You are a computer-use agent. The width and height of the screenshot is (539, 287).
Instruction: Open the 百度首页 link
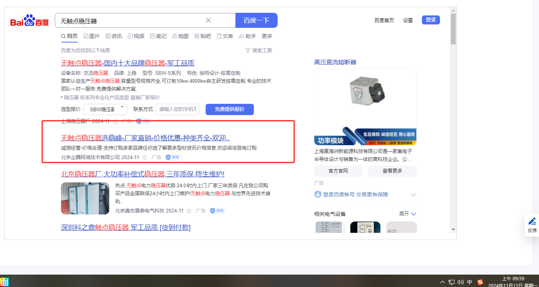click(x=384, y=20)
